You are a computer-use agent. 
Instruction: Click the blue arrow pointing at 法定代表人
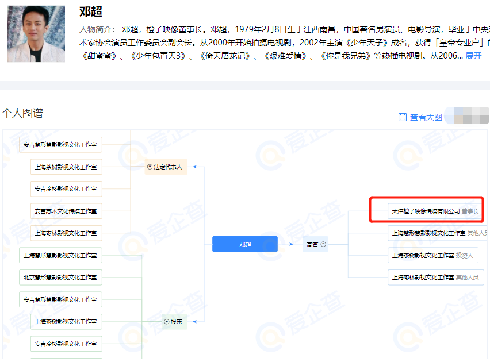[194, 167]
